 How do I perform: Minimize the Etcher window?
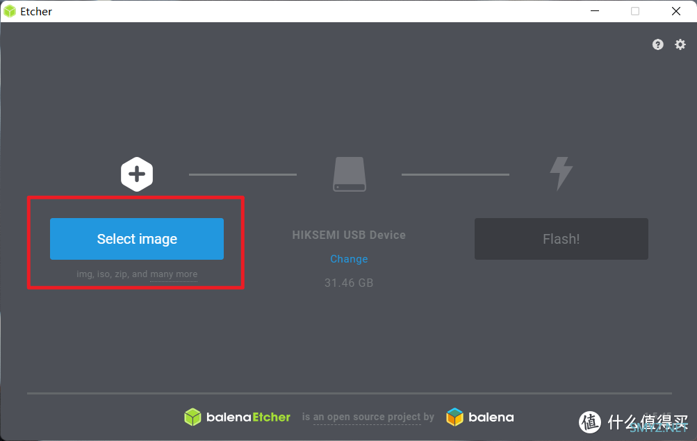595,11
